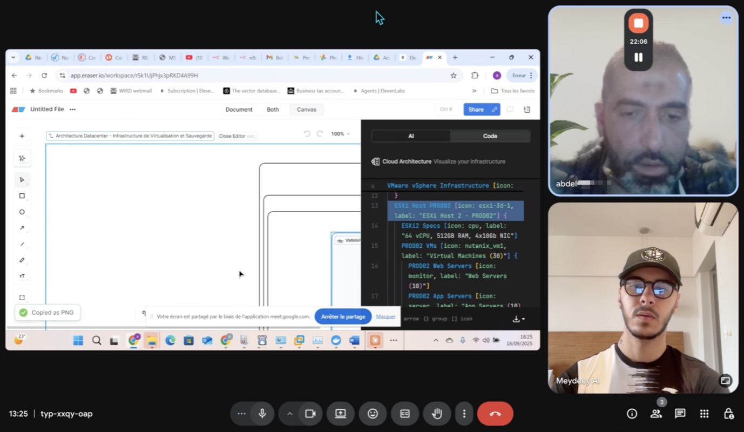Raise your hand
Image resolution: width=744 pixels, height=432 pixels.
437,414
